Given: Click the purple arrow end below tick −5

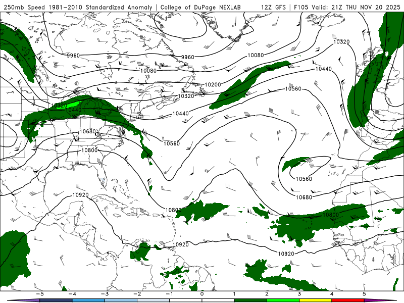Looking at the screenshot, I should [24, 300].
